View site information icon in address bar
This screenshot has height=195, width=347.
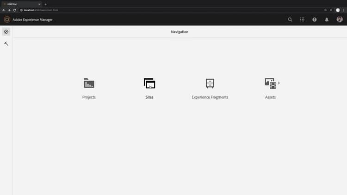[x=21, y=10]
